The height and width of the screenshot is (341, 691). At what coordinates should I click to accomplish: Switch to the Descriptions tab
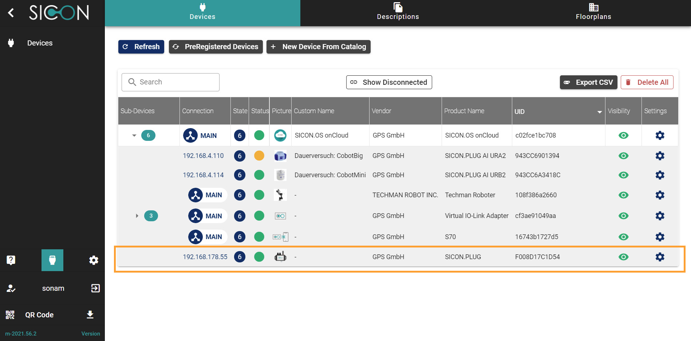[x=398, y=13]
